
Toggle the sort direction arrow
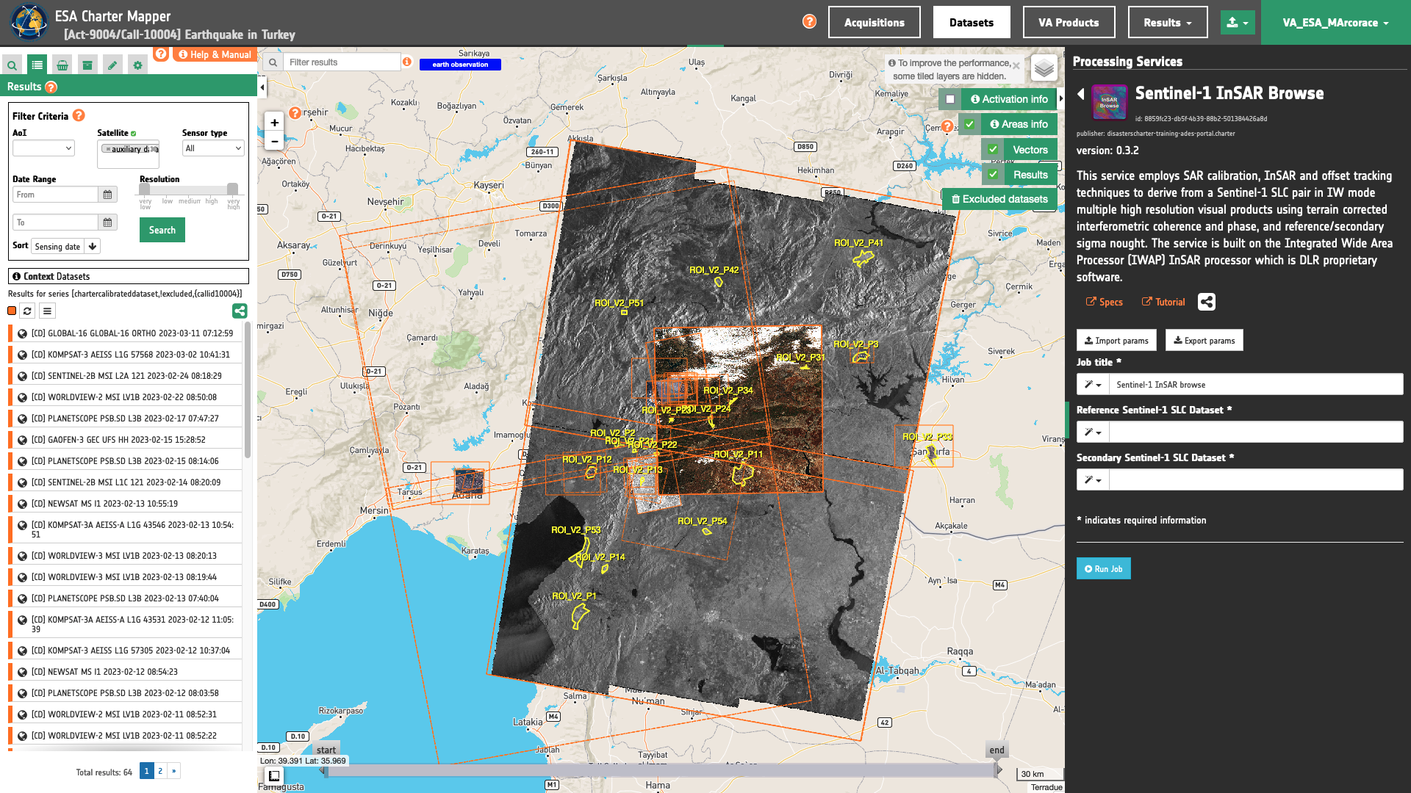[x=93, y=247]
